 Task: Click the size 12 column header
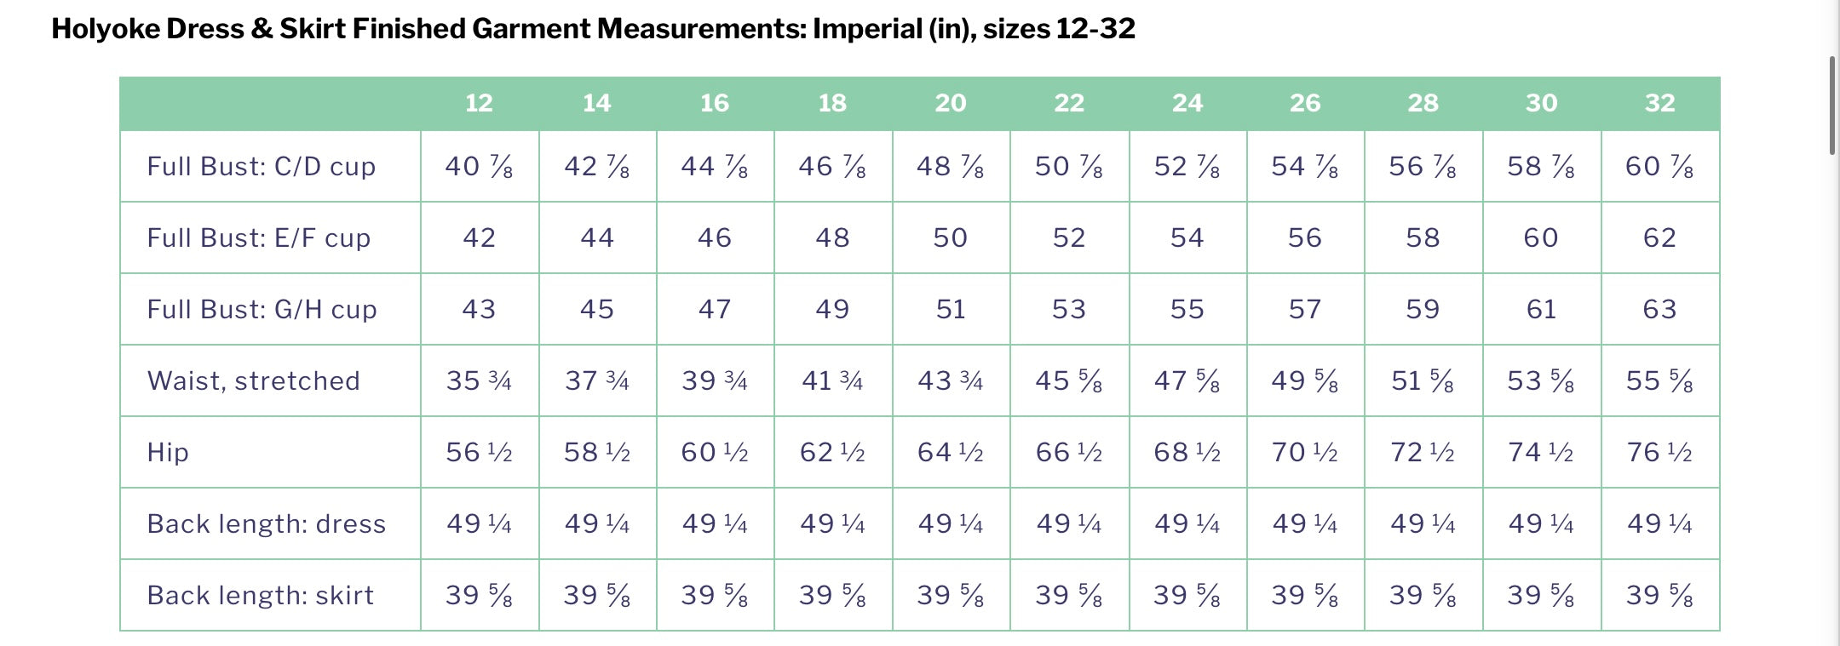coord(479,104)
